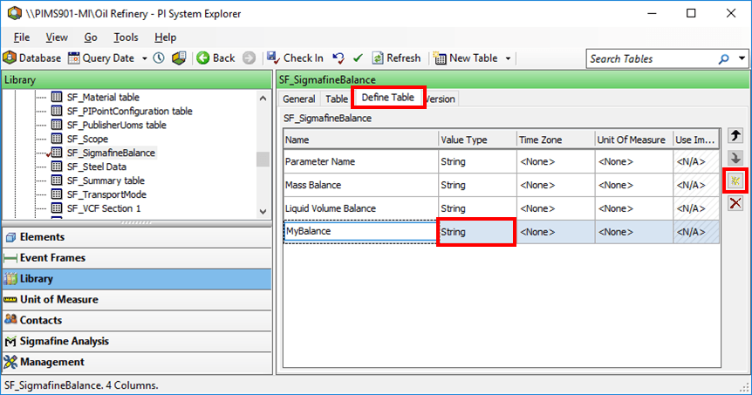Click the Move Column Up arrow icon
752x395 pixels.
tap(735, 136)
